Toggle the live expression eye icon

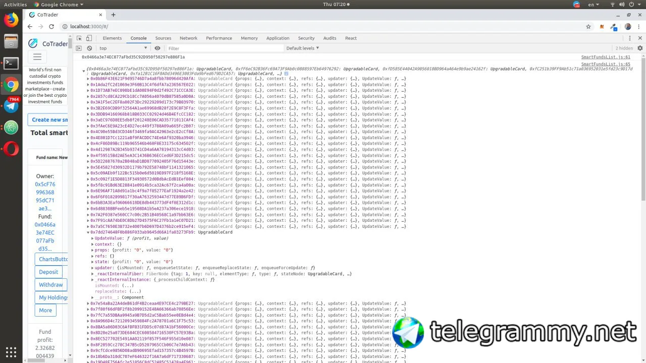[x=157, y=48]
